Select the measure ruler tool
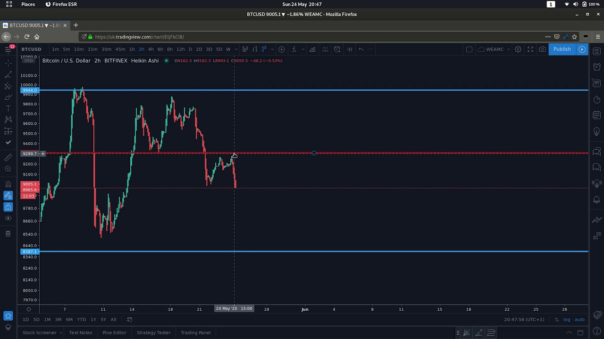 8,157
